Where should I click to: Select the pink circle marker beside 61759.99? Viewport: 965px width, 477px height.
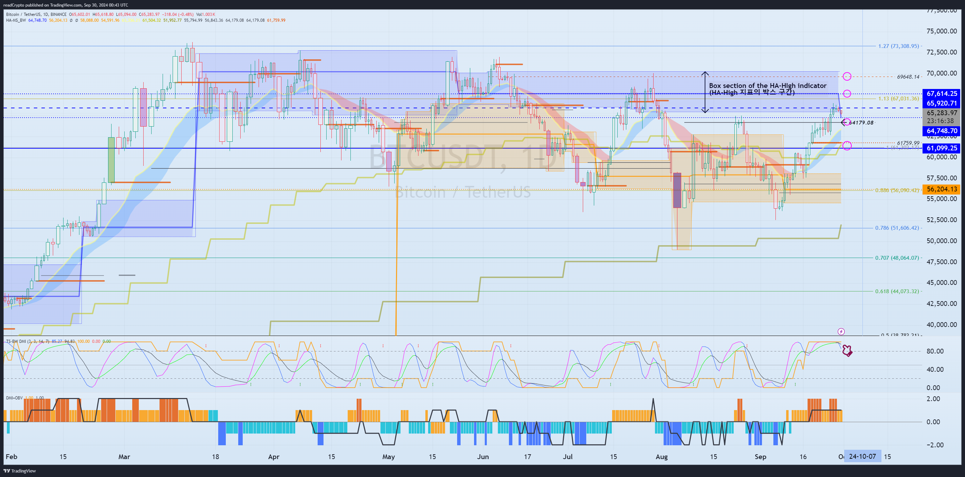click(847, 145)
